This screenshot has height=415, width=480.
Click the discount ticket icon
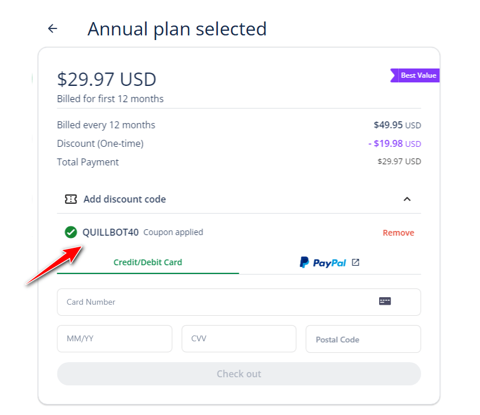pos(71,199)
